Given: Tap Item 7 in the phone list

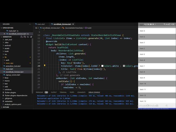Looking at the screenshot, I should click(157, 43).
